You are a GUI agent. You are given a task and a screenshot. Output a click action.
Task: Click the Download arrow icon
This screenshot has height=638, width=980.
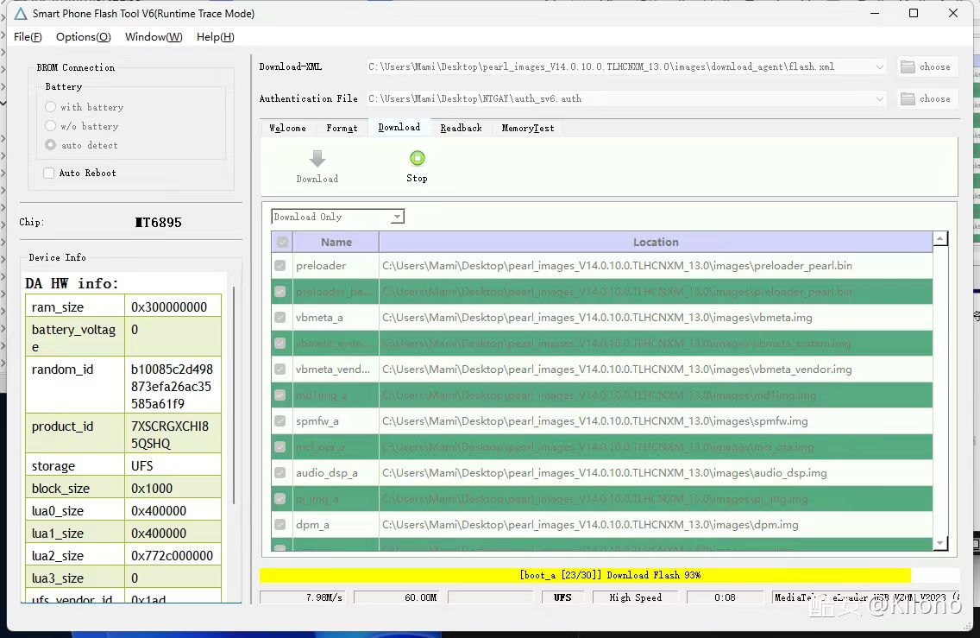click(317, 159)
